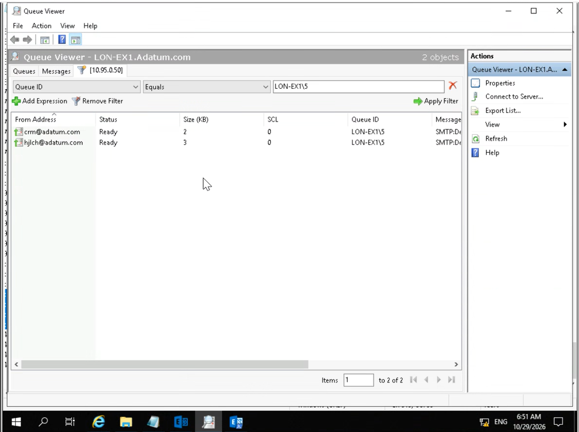Click the Queue Viewer title bar icon

click(x=16, y=11)
